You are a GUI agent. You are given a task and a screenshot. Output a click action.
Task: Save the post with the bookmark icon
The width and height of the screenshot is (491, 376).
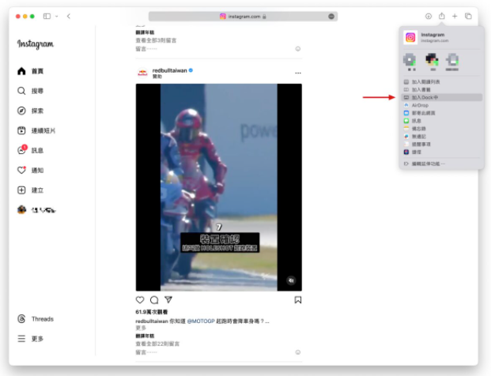(298, 300)
